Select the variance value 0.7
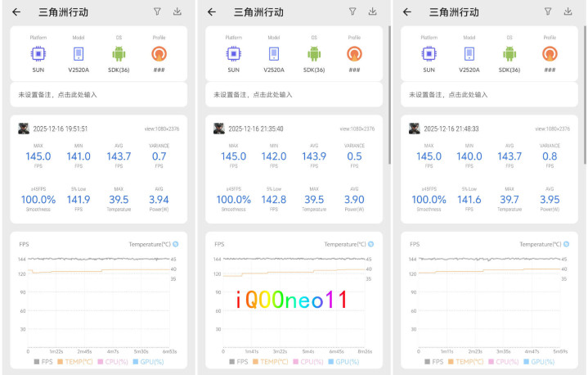 (x=159, y=156)
